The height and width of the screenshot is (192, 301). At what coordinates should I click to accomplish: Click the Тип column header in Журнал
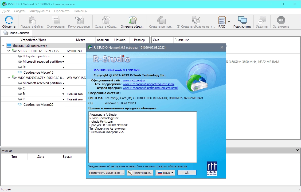click(x=14, y=157)
